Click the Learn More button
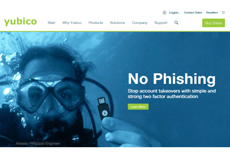This screenshot has height=153, width=230. click(138, 106)
